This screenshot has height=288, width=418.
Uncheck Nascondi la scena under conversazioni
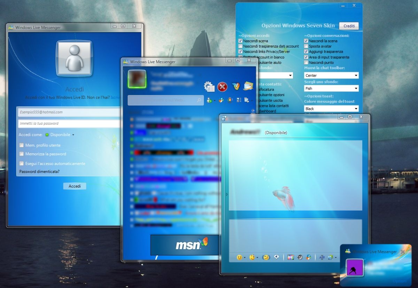pos(306,41)
